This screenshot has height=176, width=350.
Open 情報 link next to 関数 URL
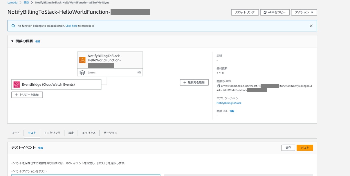click(232, 111)
